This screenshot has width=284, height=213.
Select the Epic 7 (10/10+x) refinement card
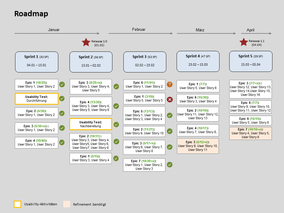(x=251, y=133)
